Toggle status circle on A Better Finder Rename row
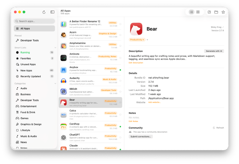The height and width of the screenshot is (164, 239). pos(121,24)
